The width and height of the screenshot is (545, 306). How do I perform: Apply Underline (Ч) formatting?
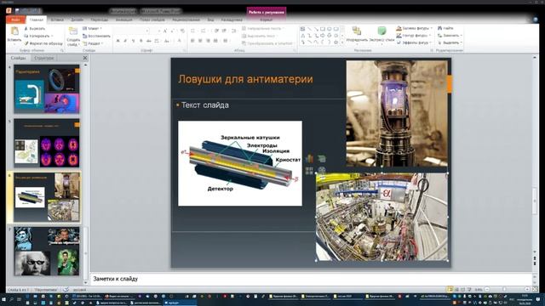(133, 41)
